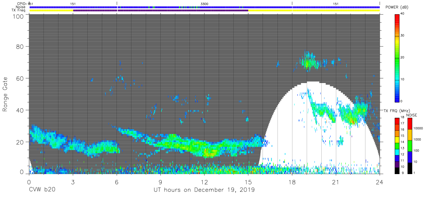Click the '10000' label on NOISE scale
427x197 pixels.
tap(419, 128)
